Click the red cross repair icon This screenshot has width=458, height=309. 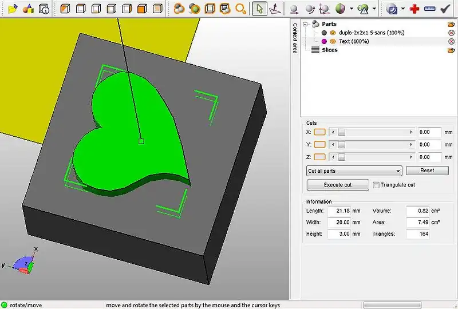click(414, 9)
